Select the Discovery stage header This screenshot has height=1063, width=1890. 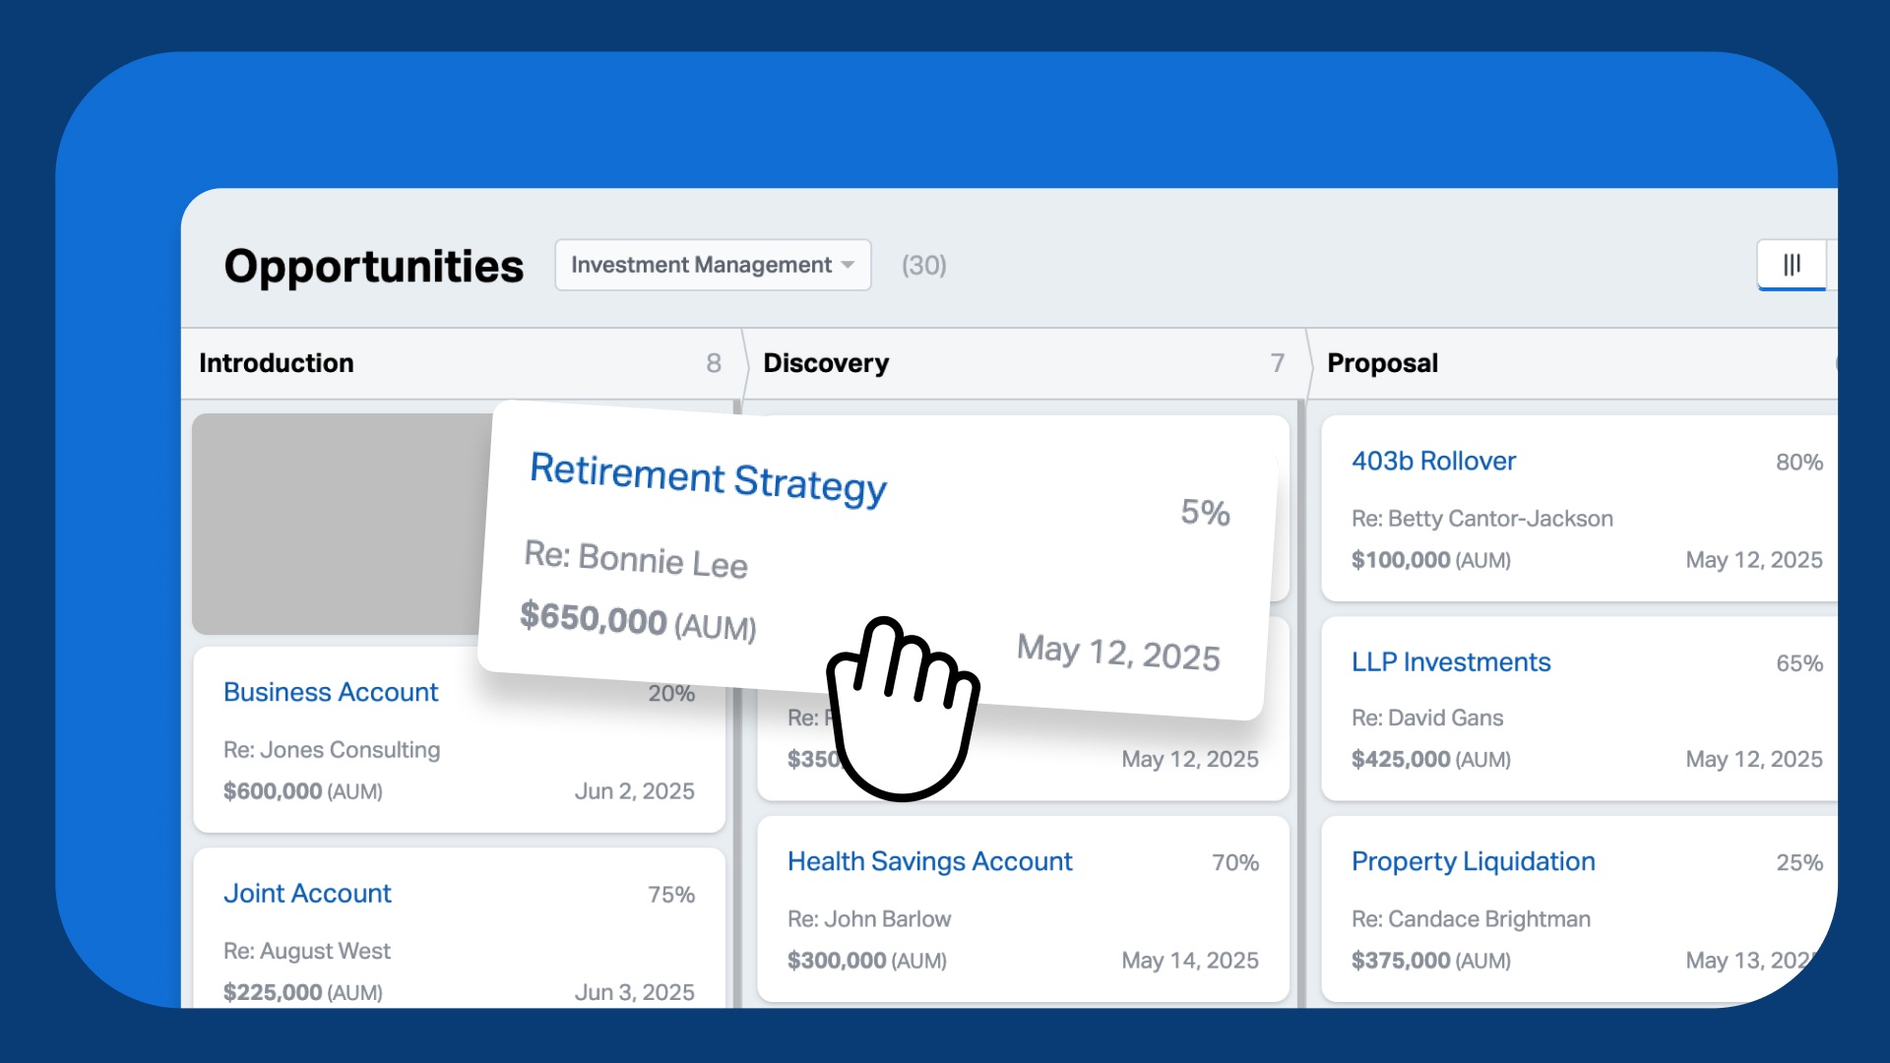point(826,363)
